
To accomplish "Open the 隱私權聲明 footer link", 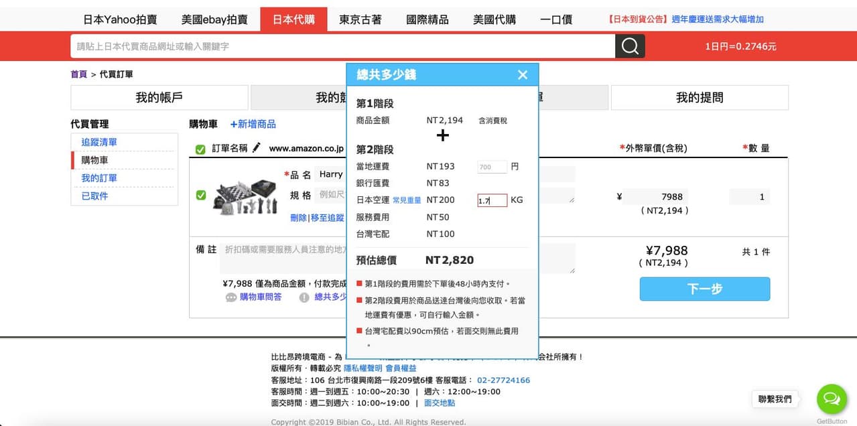I will (362, 368).
